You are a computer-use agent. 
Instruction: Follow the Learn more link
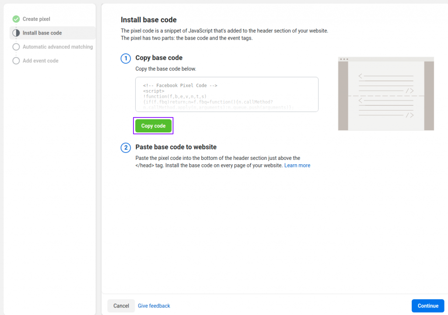tap(297, 166)
